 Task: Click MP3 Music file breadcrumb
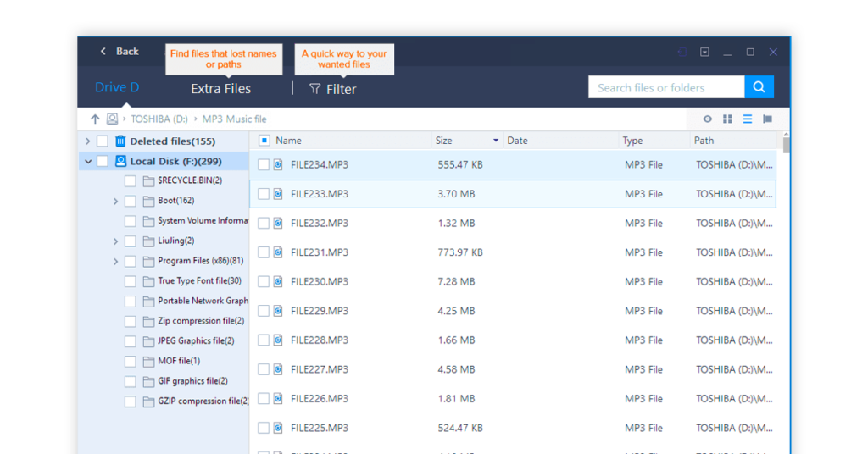(234, 119)
